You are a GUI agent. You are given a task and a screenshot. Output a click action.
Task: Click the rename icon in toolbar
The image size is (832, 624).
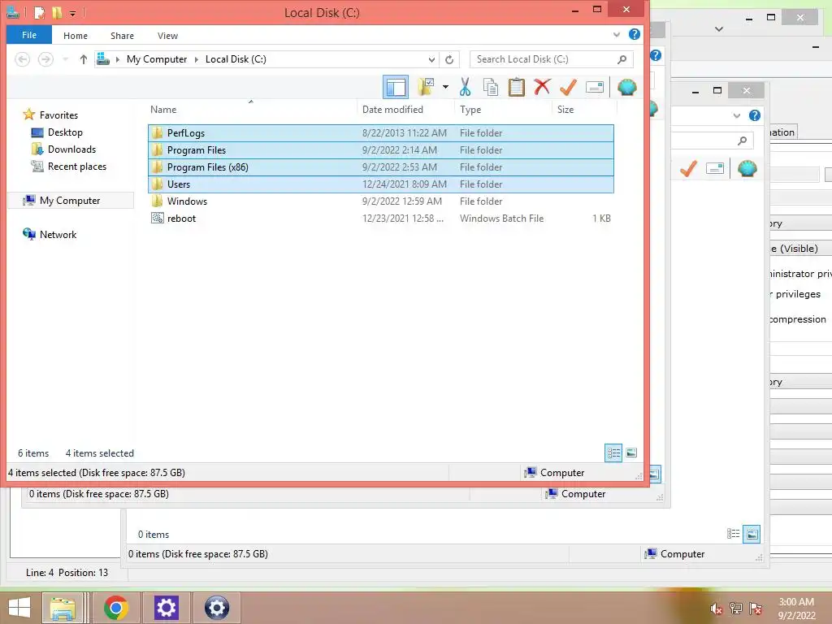(594, 87)
